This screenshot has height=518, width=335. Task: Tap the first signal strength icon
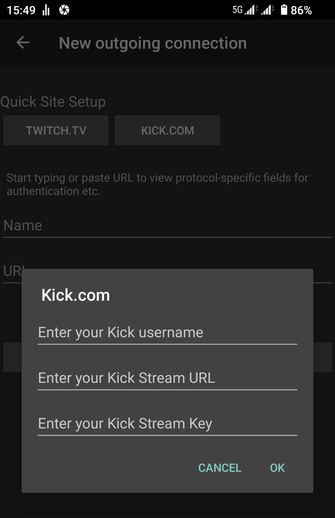pos(251,10)
